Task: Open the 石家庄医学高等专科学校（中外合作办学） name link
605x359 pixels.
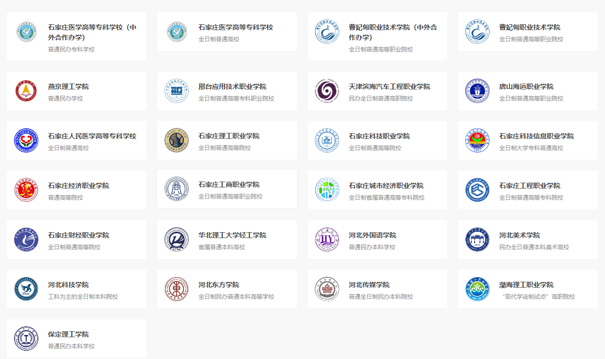Action: pyautogui.click(x=92, y=32)
